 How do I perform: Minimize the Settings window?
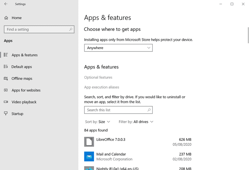pos(221,4)
